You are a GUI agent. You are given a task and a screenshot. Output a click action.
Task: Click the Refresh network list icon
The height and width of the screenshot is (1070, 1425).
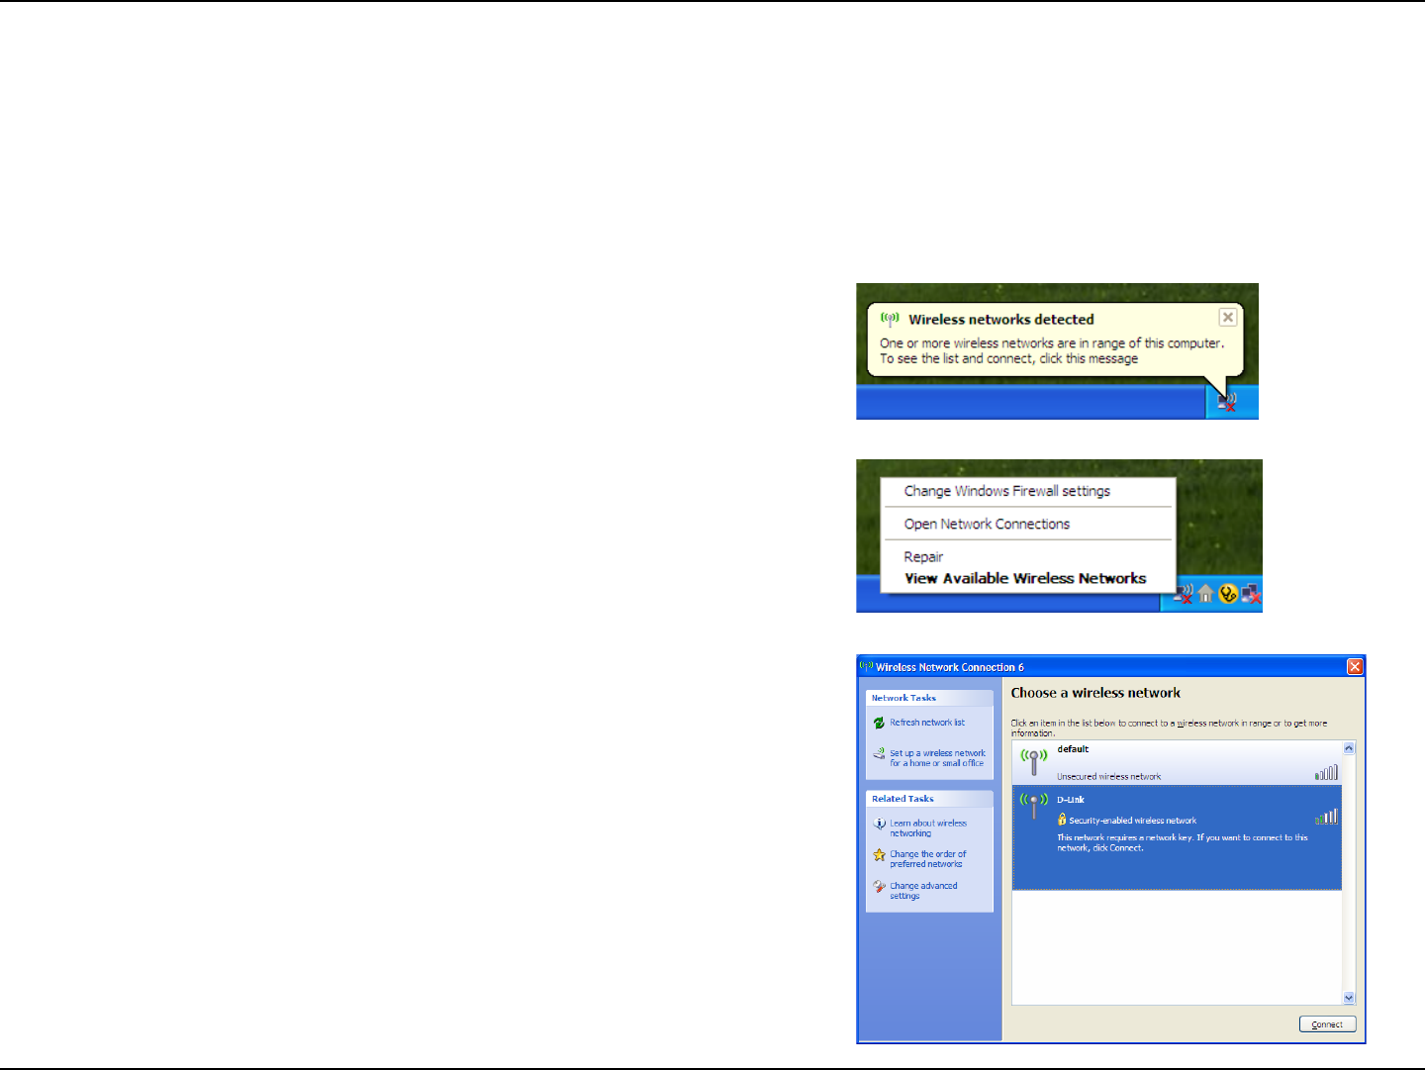(x=879, y=723)
